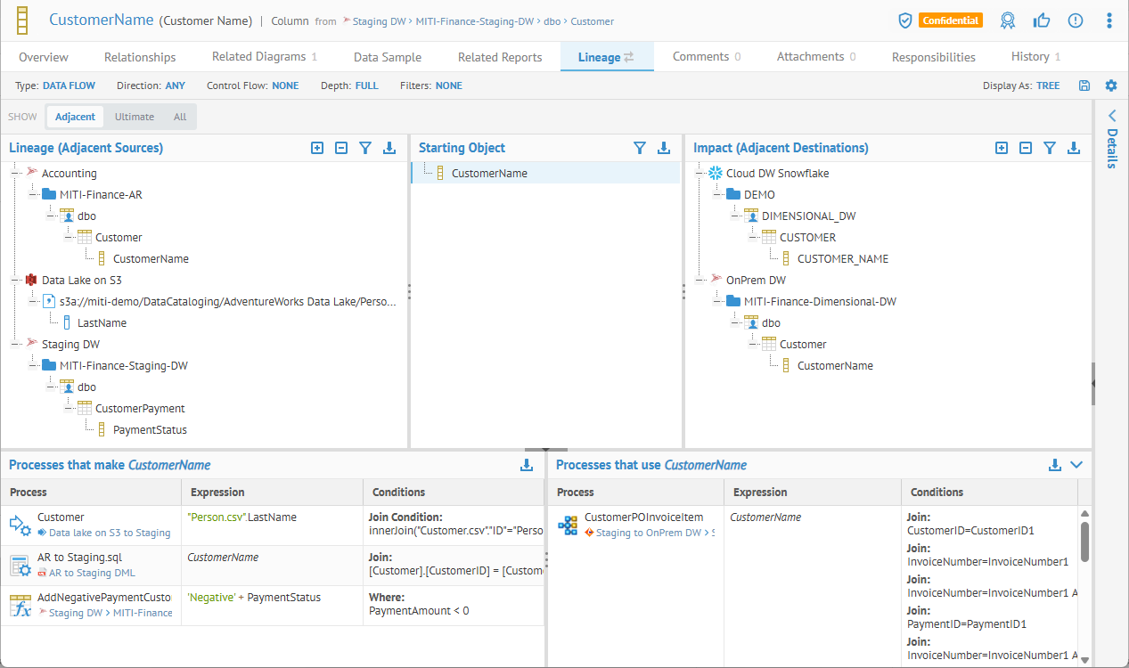
Task: Click the Processes that use conditions scrollbar
Action: tap(1084, 542)
